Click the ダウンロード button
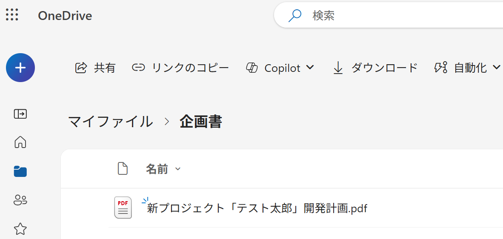Viewport: 503px width, 239px height. point(375,68)
